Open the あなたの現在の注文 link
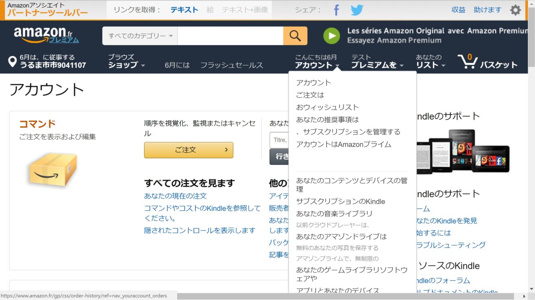Screen dimensions: 535x300 pos(175,196)
